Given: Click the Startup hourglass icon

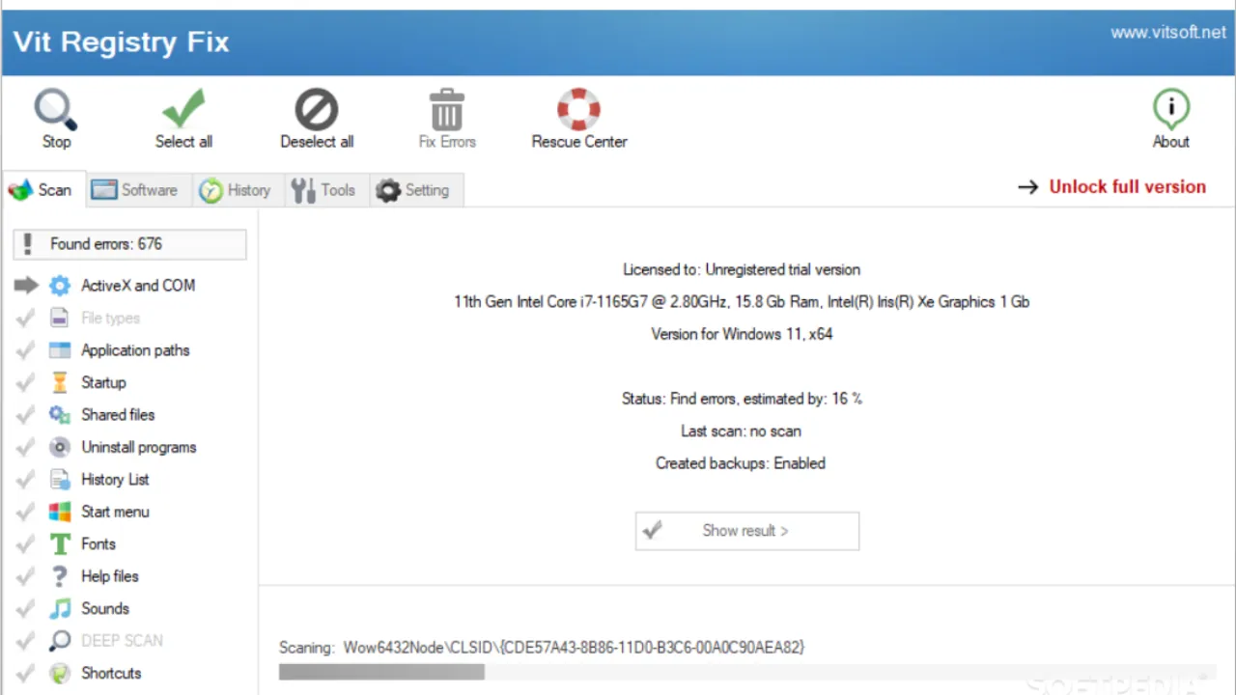Looking at the screenshot, I should [x=60, y=382].
